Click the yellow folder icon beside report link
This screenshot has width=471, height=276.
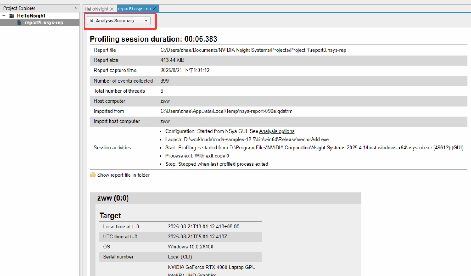[93, 175]
